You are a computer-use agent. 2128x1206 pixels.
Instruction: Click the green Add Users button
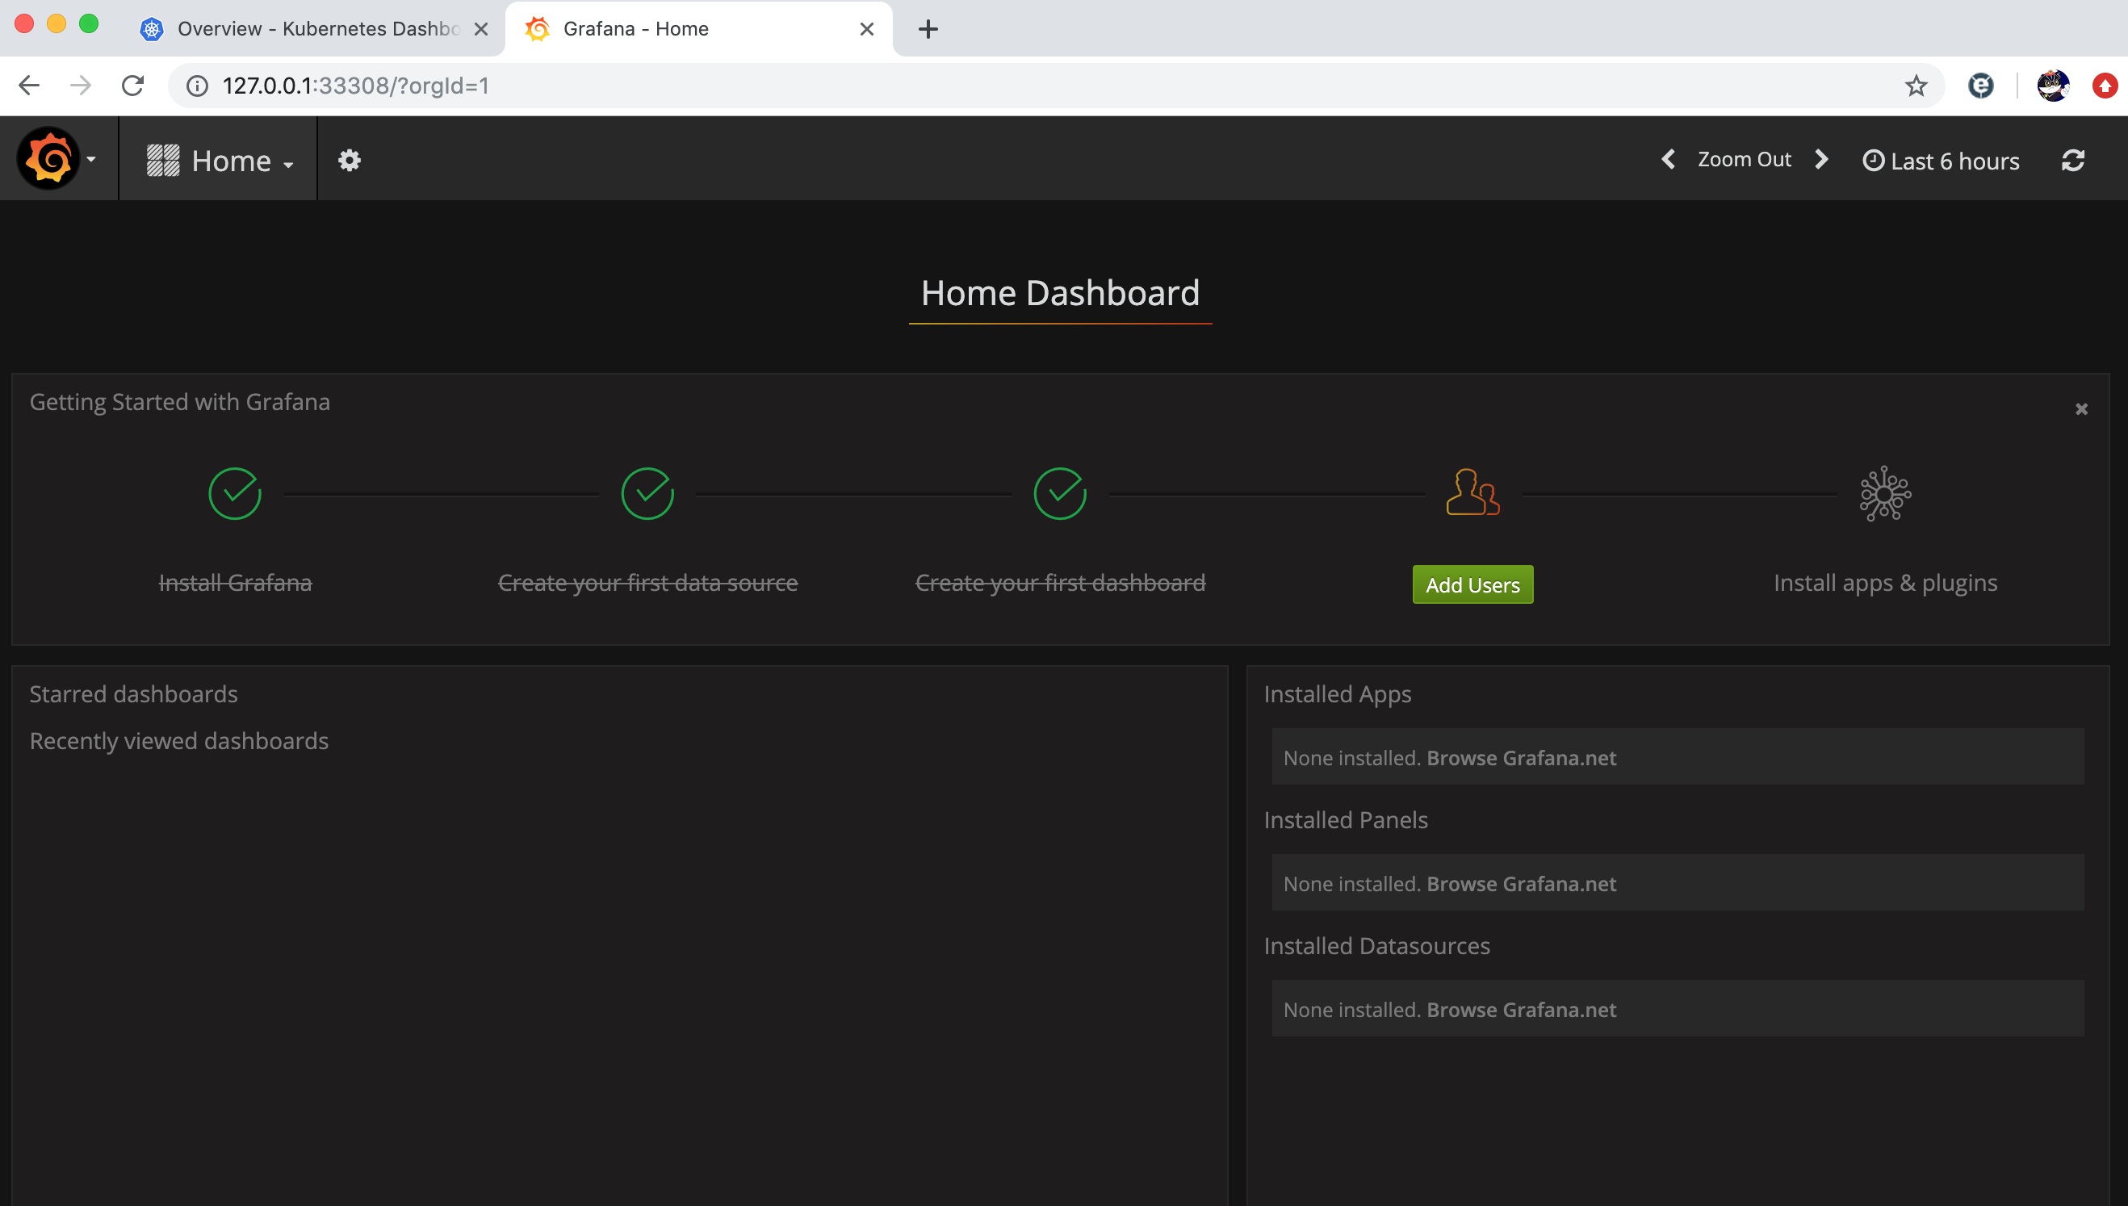coord(1472,584)
